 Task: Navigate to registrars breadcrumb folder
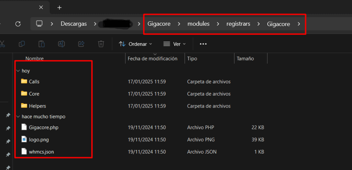tap(238, 24)
